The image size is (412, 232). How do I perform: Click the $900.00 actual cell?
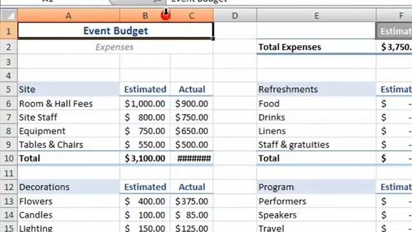coord(192,103)
